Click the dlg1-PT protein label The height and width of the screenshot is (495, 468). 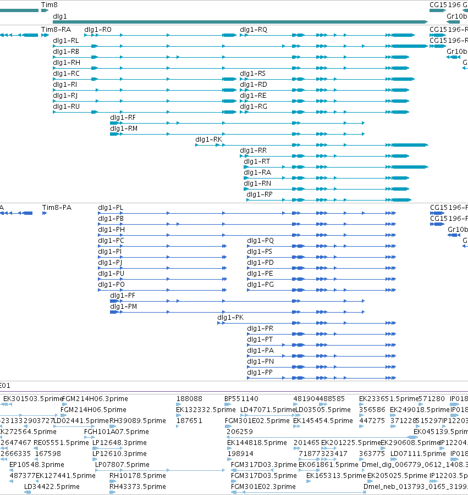tap(260, 340)
